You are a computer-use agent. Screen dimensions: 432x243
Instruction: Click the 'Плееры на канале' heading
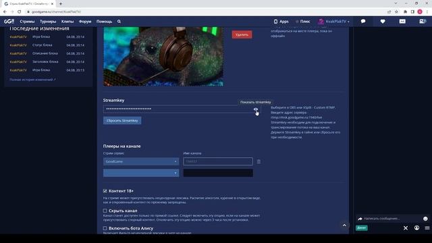(x=122, y=146)
